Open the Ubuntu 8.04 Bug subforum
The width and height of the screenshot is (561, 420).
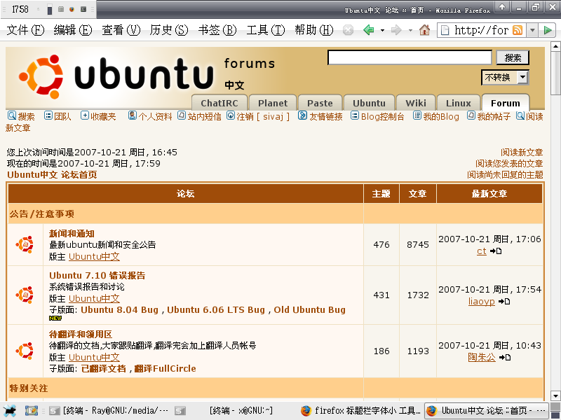119,309
